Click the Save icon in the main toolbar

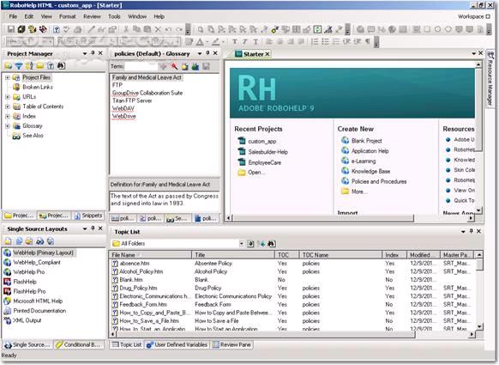[11, 29]
